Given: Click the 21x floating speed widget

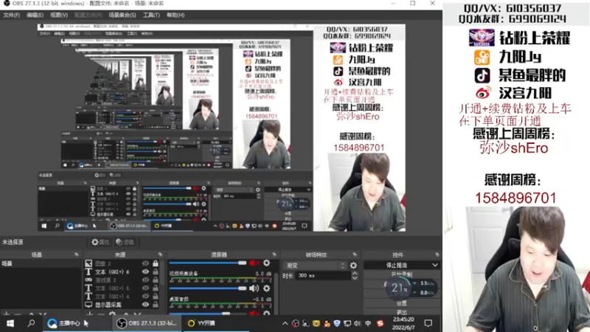Looking at the screenshot, I should click(399, 288).
